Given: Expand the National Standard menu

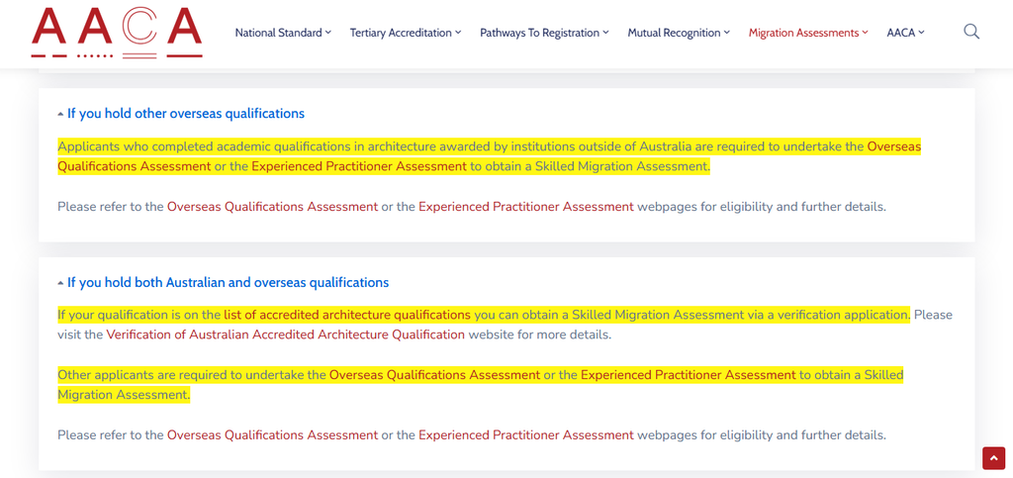Looking at the screenshot, I should tap(283, 33).
